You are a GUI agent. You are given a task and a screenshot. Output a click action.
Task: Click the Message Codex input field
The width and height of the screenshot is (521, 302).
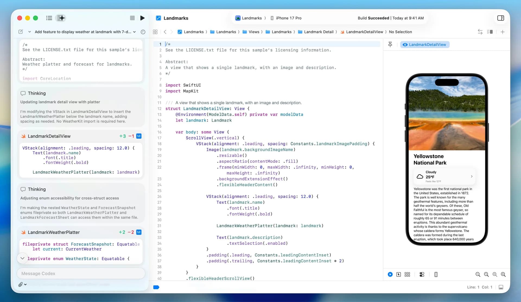tap(81, 274)
